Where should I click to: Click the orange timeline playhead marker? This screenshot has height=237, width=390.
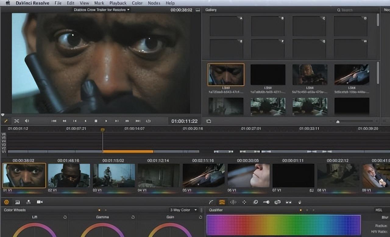(x=103, y=130)
